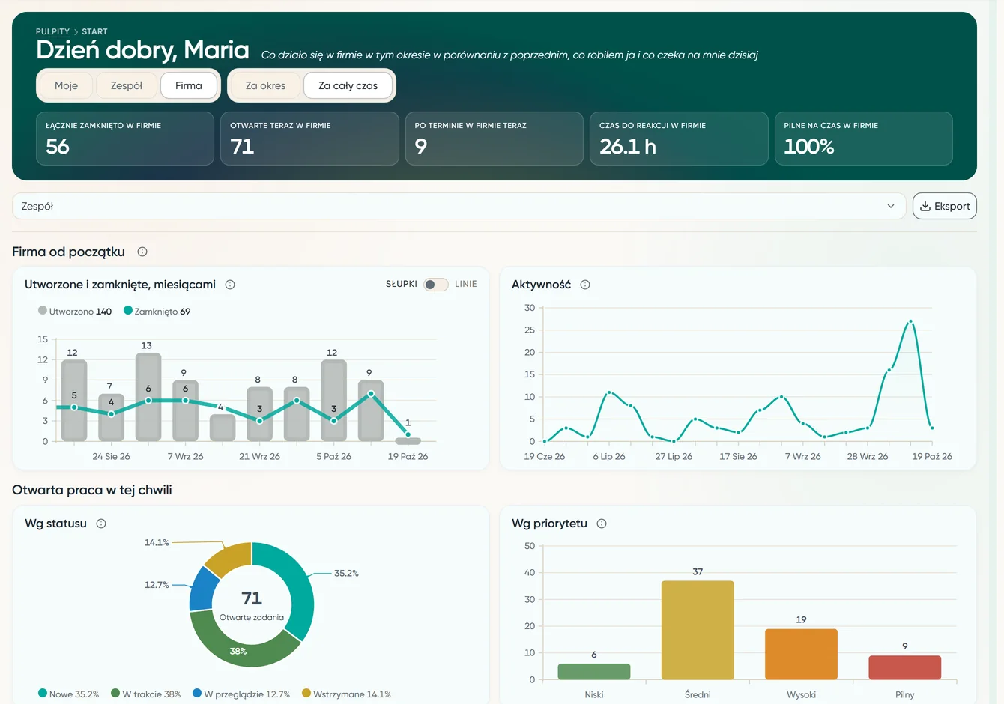The width and height of the screenshot is (1004, 704).
Task: Click LINIE label of chart switch
Action: point(466,284)
